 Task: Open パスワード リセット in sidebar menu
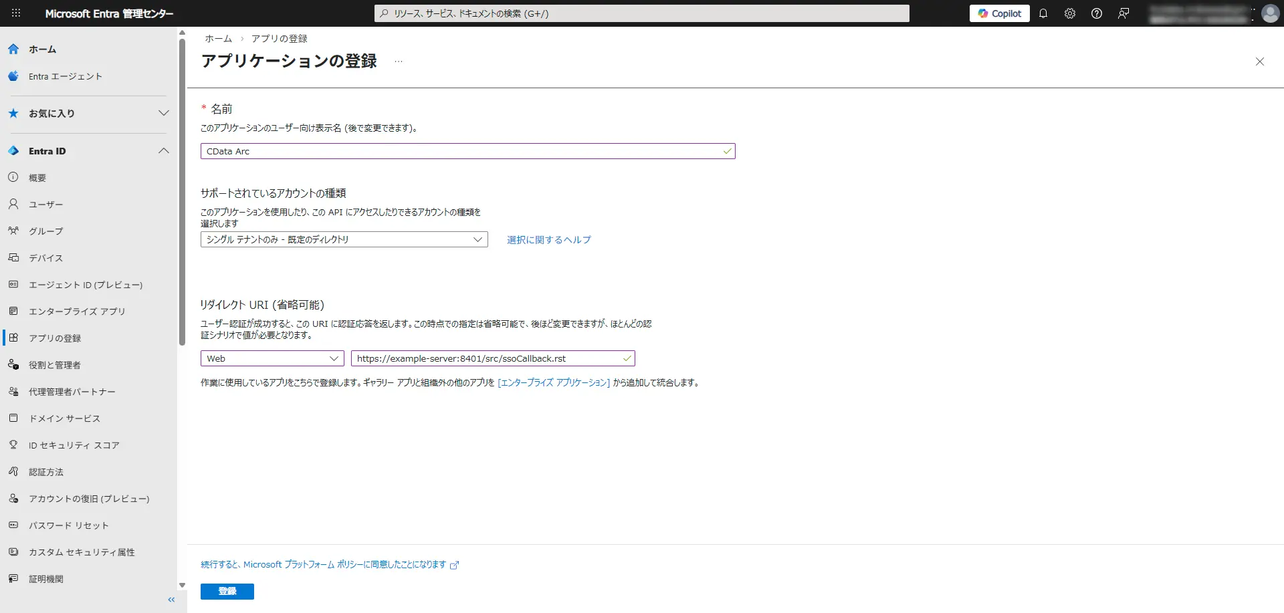[x=68, y=525]
